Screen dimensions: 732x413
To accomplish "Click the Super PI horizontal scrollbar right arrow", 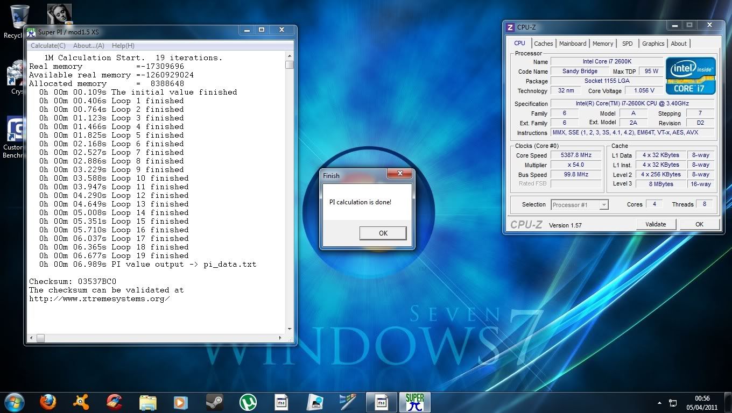I will 280,338.
